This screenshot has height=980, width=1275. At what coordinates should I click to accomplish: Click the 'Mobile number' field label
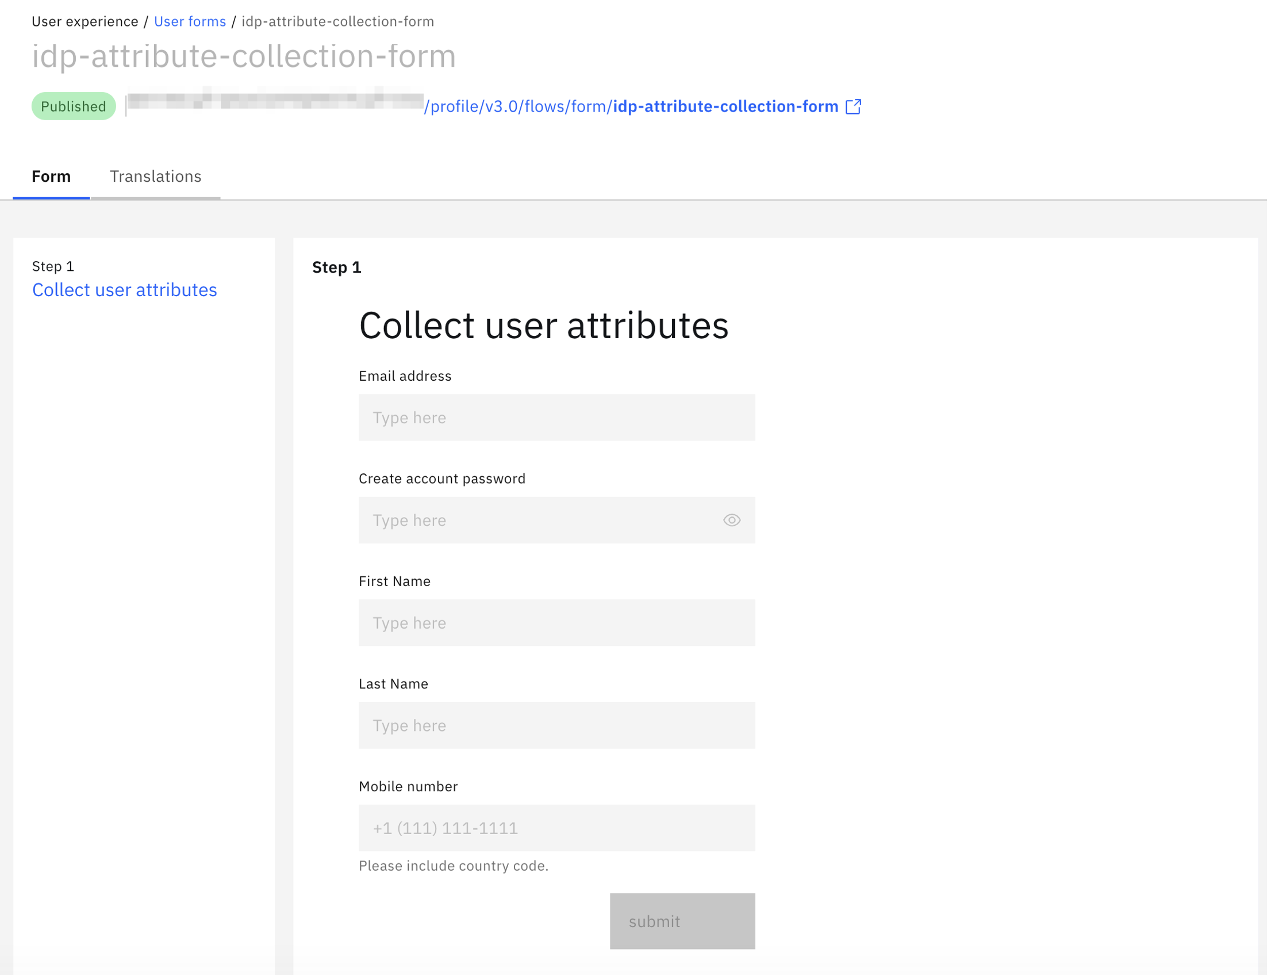408,787
